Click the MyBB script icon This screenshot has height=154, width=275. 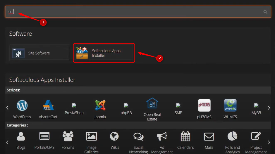pos(256,105)
